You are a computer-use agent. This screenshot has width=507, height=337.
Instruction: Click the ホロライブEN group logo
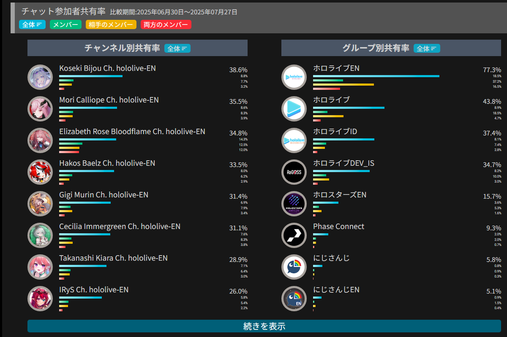click(x=294, y=77)
